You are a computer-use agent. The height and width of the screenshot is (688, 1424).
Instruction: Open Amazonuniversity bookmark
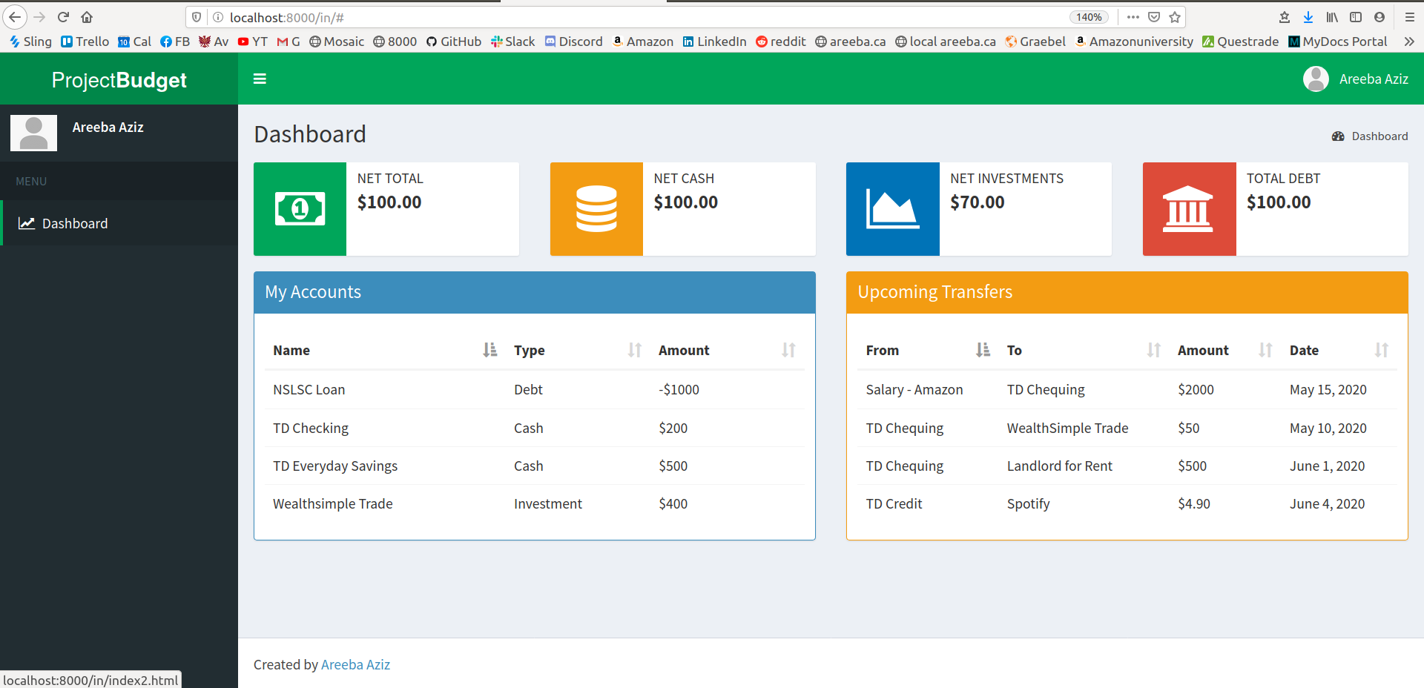[1134, 42]
